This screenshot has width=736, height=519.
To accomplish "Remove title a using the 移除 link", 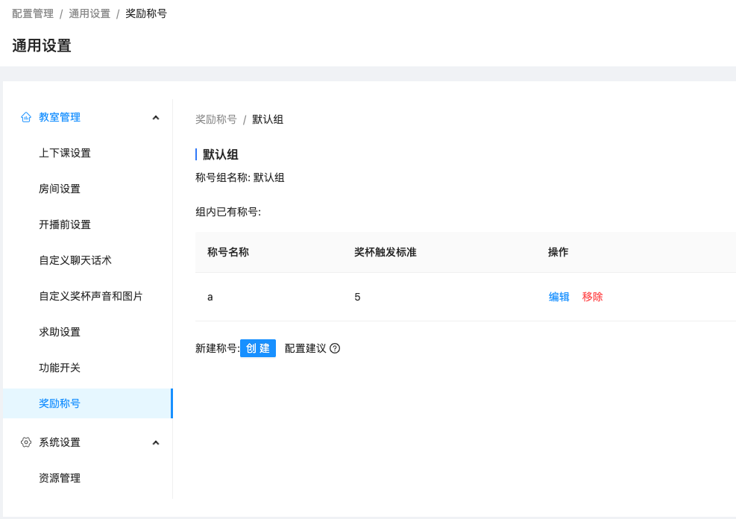I will coord(591,296).
